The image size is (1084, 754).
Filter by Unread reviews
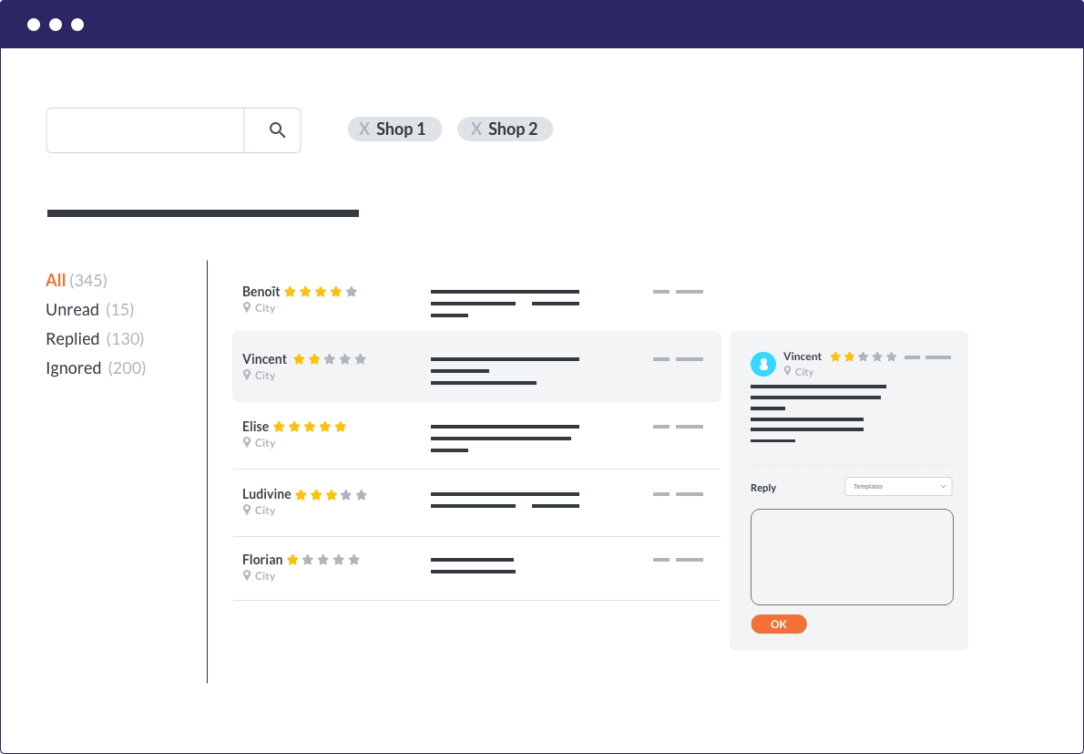coord(73,310)
